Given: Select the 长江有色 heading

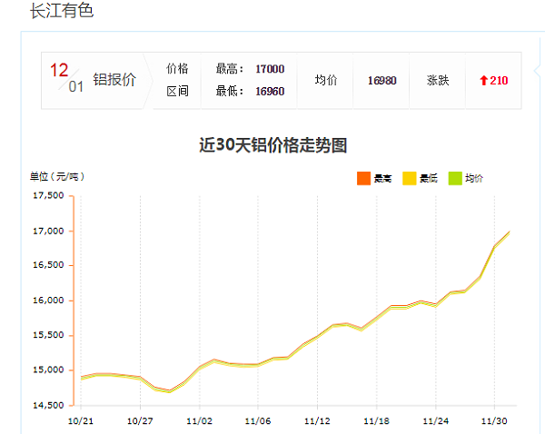Looking at the screenshot, I should coord(62,10).
